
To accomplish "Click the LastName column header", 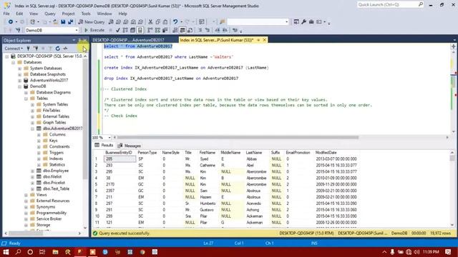I will (254, 153).
